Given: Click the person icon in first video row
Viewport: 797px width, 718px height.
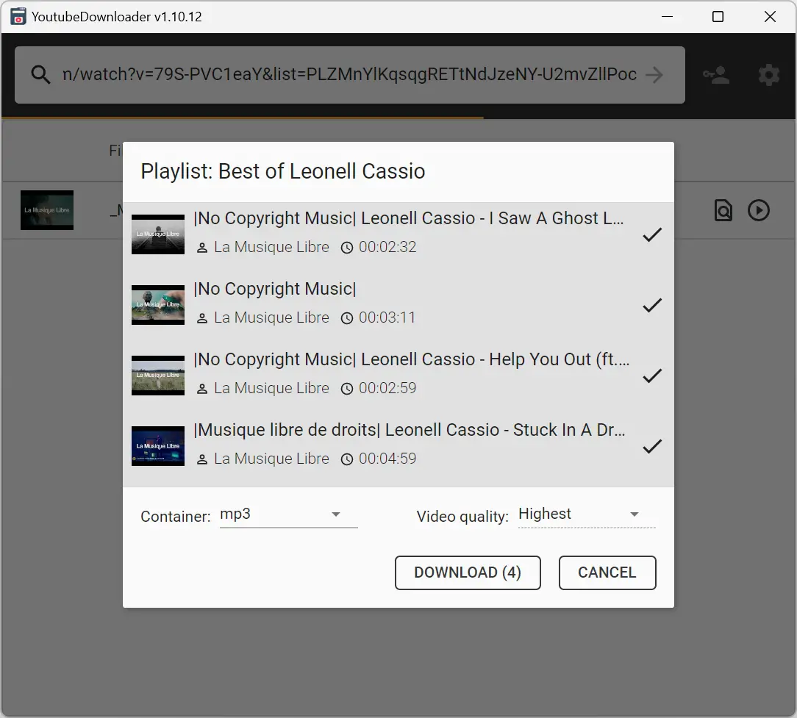Looking at the screenshot, I should point(201,248).
